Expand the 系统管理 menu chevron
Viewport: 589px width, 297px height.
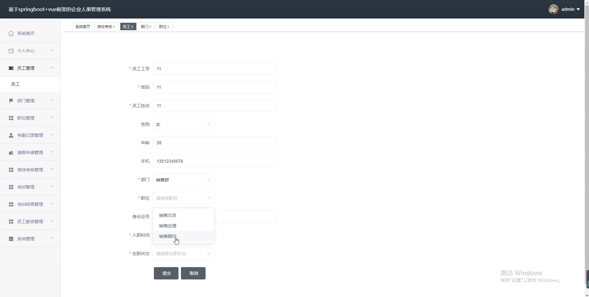52,238
